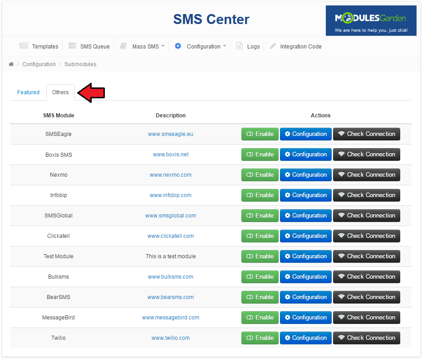Click the Submodules breadcrumb text
The image size is (422, 362).
click(x=80, y=64)
